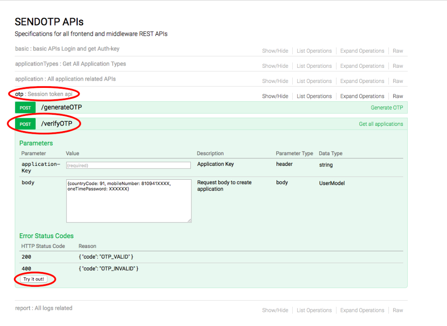The width and height of the screenshot is (447, 326).
Task: Click Raw link for applicationTypes section
Action: pyautogui.click(x=398, y=66)
